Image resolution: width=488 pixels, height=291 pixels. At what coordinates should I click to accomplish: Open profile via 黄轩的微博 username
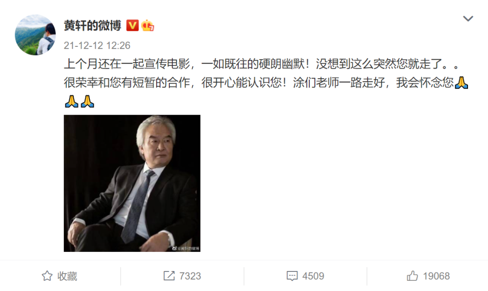coord(92,25)
